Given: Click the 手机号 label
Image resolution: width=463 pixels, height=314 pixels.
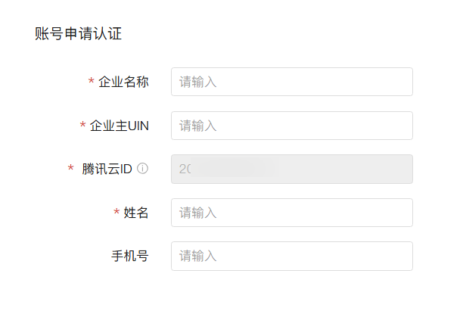Looking at the screenshot, I should pyautogui.click(x=129, y=256).
